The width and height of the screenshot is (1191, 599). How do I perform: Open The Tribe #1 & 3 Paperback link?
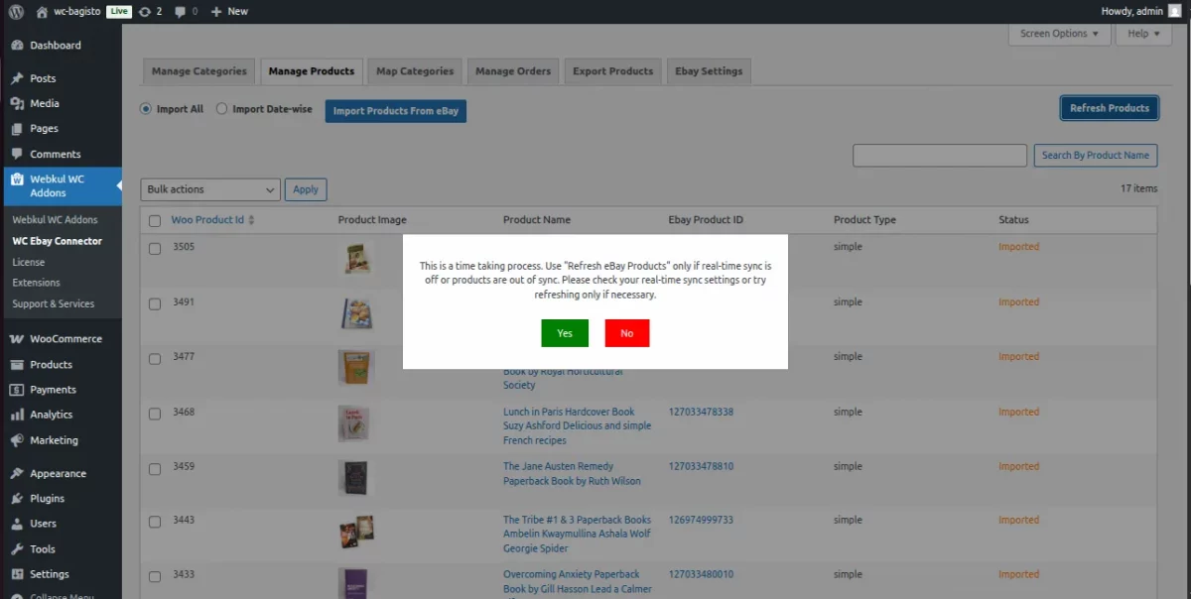point(578,534)
